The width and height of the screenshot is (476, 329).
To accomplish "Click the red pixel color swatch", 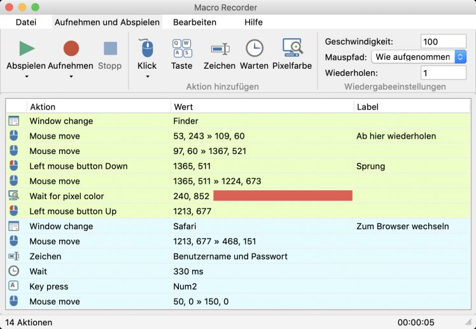I will pos(283,196).
